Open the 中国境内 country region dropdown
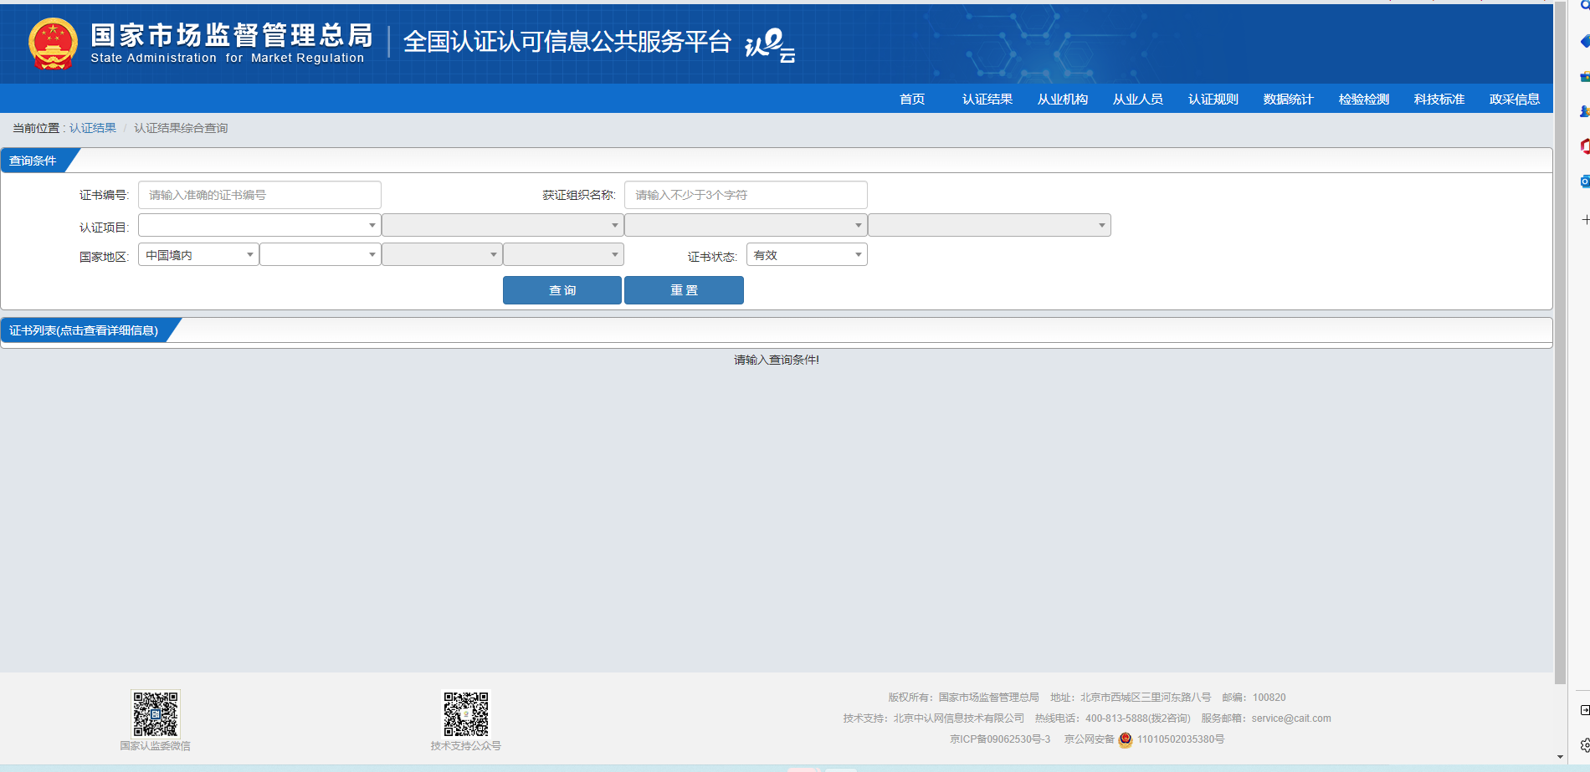 click(x=198, y=255)
